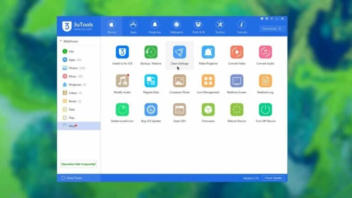The width and height of the screenshot is (352, 198).
Task: Open the Tutorials tab
Action: [x=242, y=27]
